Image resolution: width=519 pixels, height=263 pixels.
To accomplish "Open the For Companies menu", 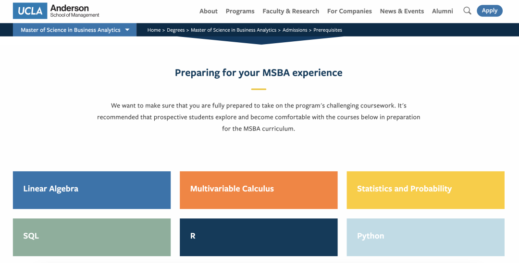I will click(x=349, y=11).
